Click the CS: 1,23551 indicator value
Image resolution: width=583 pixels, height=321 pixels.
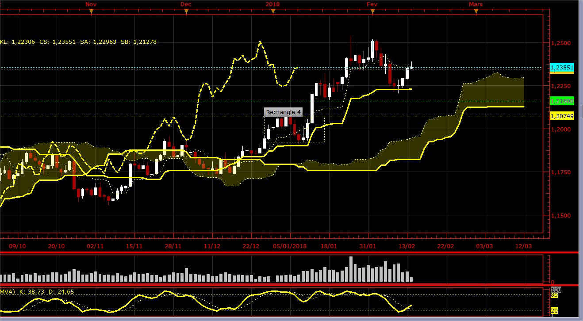coord(58,42)
